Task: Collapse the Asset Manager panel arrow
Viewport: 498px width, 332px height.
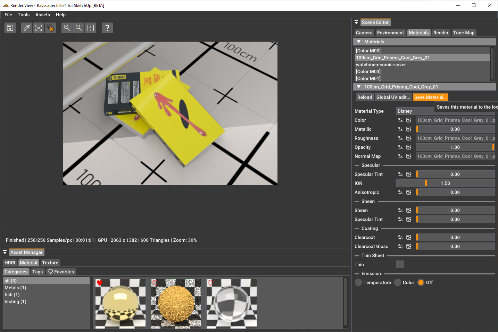Action: click(x=5, y=252)
